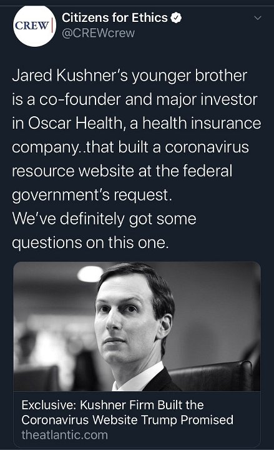Expand the tweet options chevron
The image size is (274, 450).
coord(258,18)
